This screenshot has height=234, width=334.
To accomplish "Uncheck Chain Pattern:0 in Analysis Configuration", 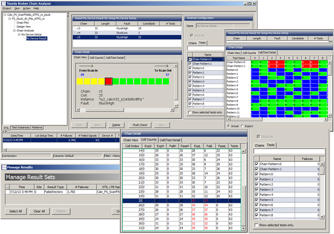I will 190,59.
